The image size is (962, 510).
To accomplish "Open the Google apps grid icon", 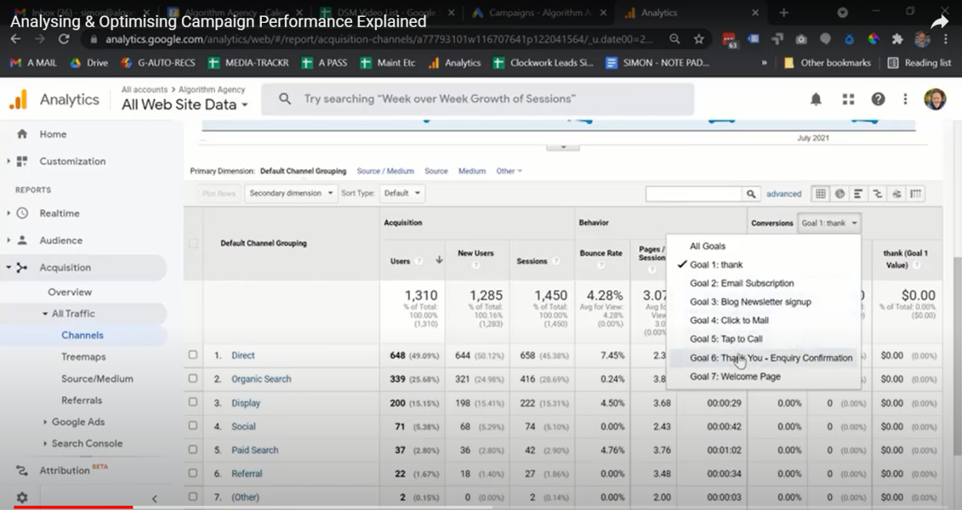I will [848, 100].
